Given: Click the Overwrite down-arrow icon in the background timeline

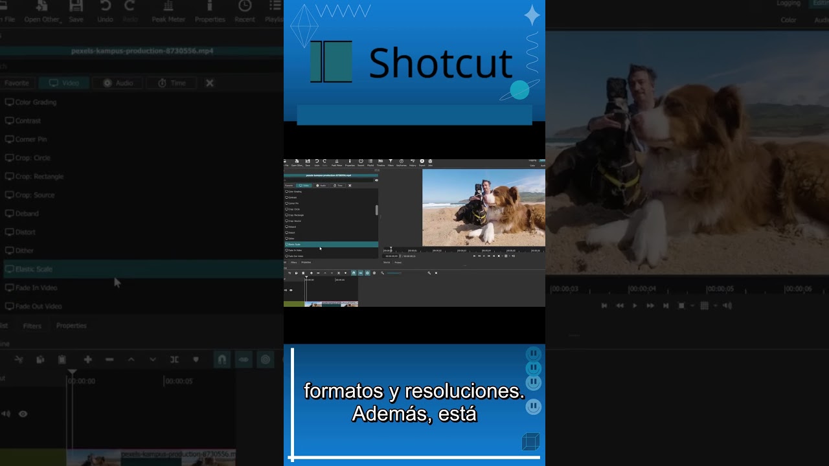Looking at the screenshot, I should point(153,359).
